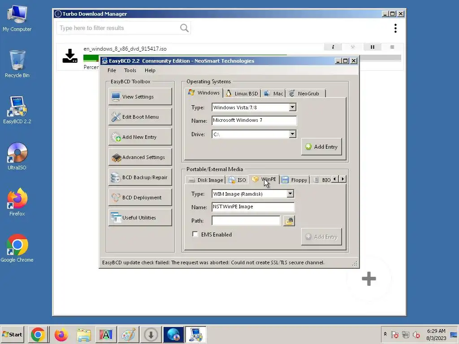Switch to Turbo Download Manager taskbar button
459x344 pixels.
151,335
